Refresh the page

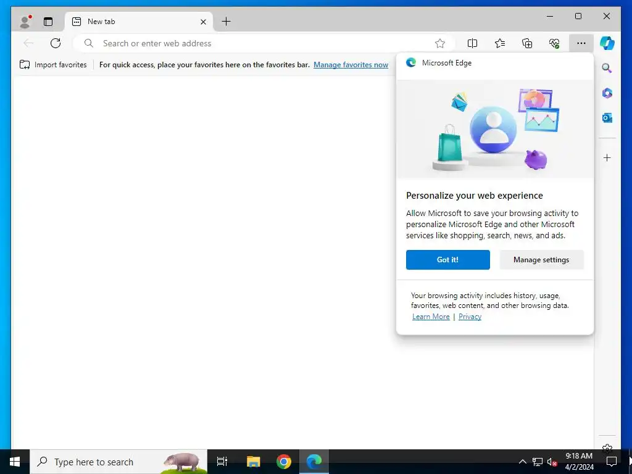pos(56,43)
